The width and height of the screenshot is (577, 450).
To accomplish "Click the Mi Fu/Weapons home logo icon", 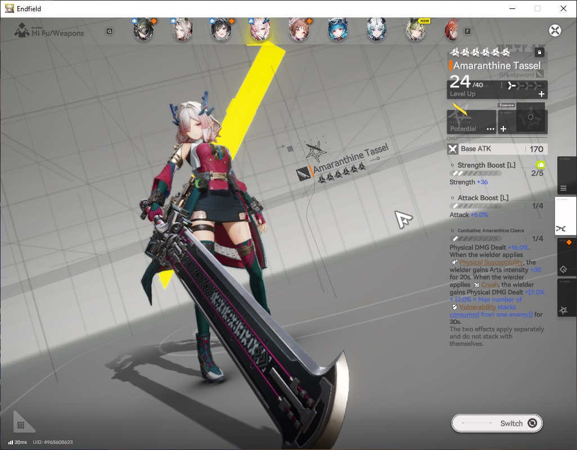I will click(22, 30).
